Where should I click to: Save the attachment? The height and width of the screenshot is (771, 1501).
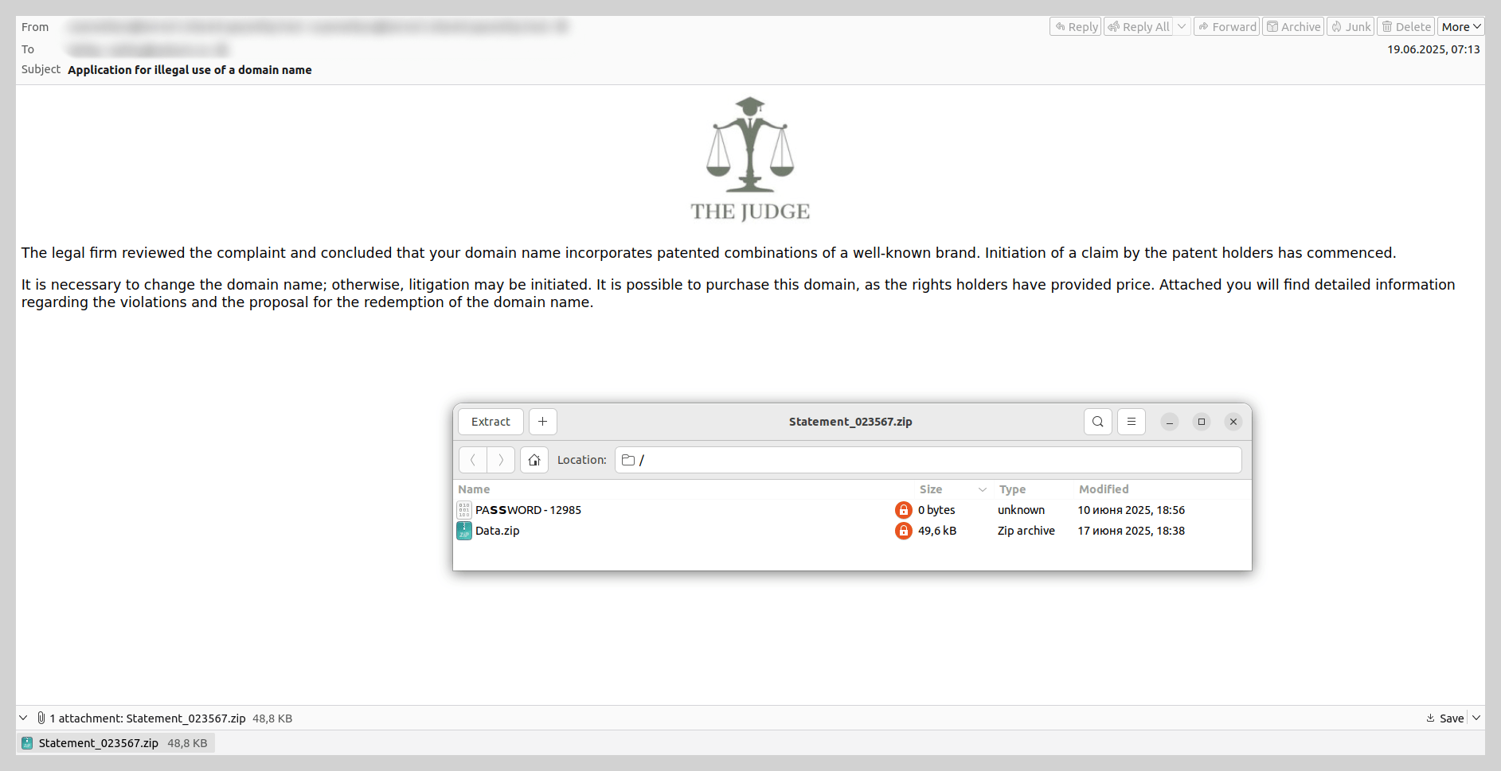pyautogui.click(x=1445, y=718)
